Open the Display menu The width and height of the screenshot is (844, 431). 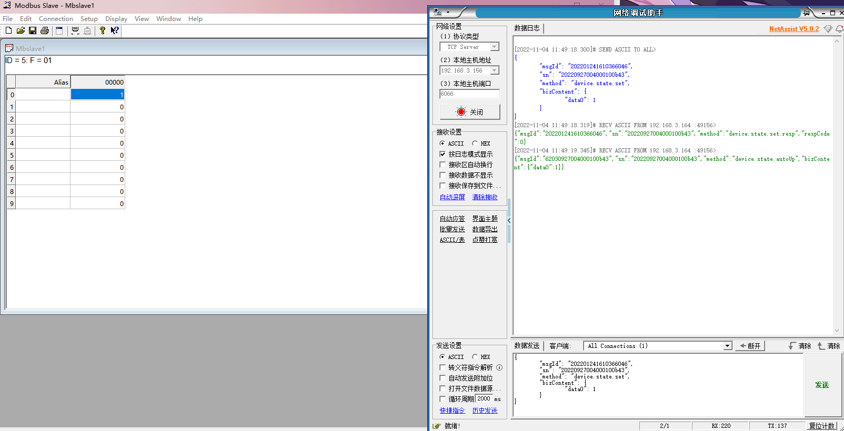116,18
